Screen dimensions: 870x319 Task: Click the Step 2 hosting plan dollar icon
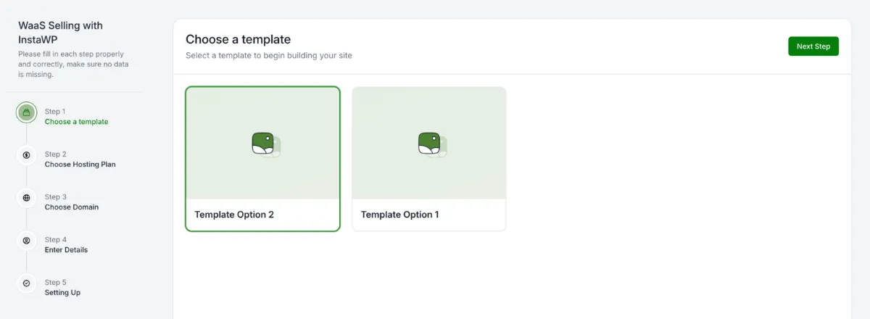pos(26,155)
